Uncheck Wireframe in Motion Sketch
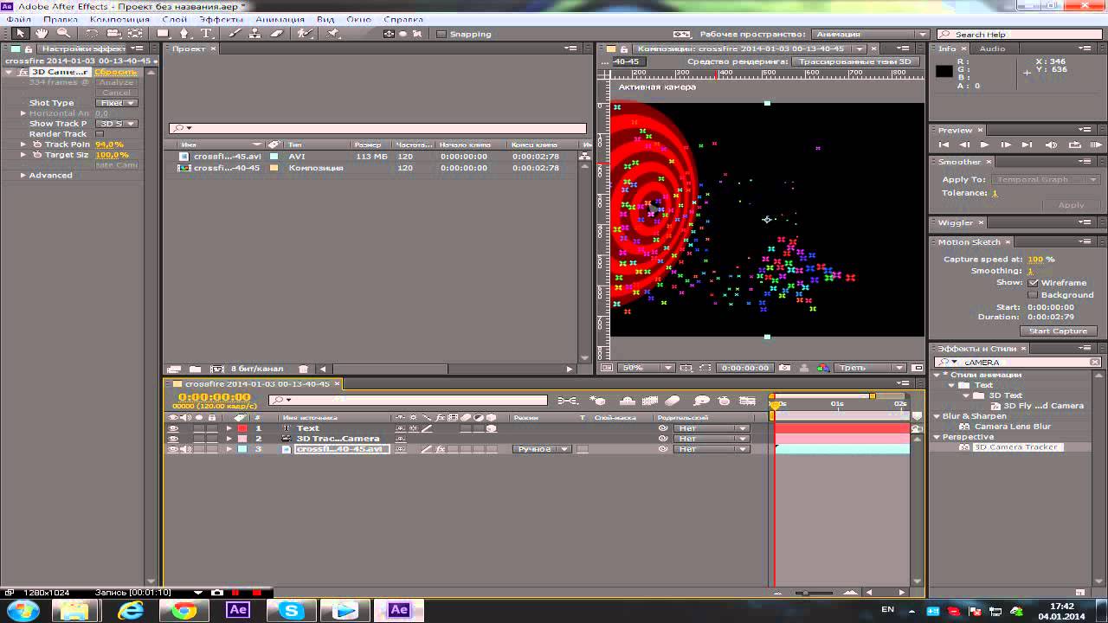 click(1033, 283)
